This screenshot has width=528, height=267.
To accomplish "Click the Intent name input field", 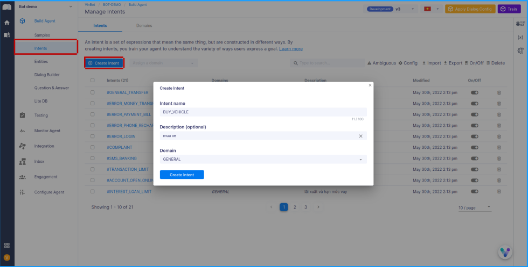I will (x=263, y=112).
